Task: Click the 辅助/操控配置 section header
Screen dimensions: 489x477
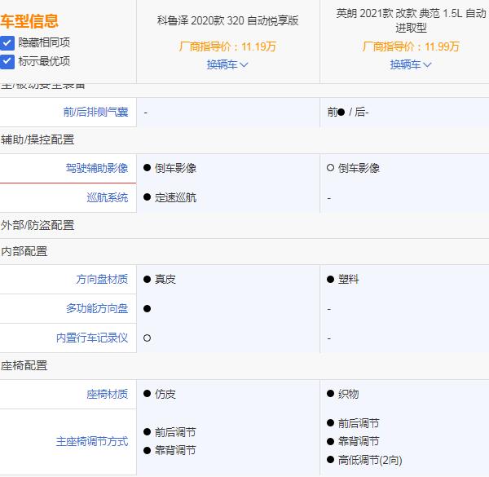Action: click(37, 139)
